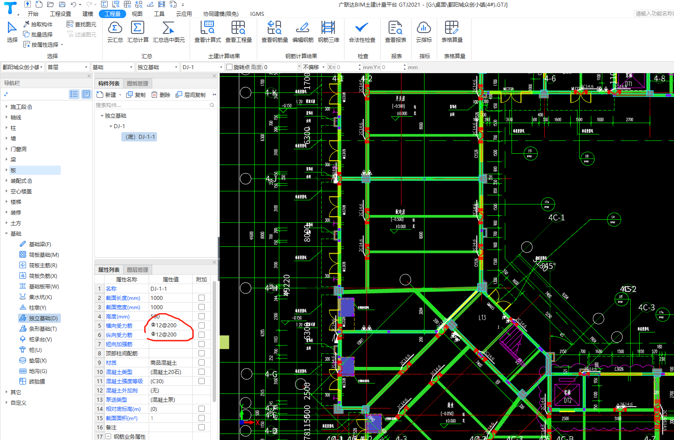Open the DJ-1 component dropdown
This screenshot has height=440, width=674.
coord(202,67)
